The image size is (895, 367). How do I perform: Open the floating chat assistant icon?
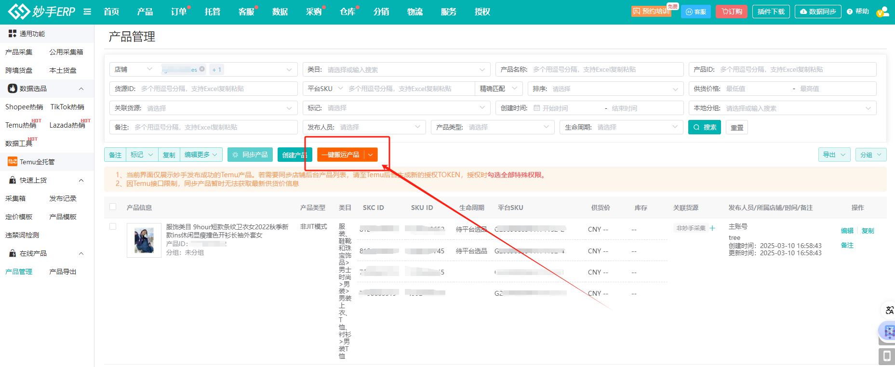pos(888,331)
